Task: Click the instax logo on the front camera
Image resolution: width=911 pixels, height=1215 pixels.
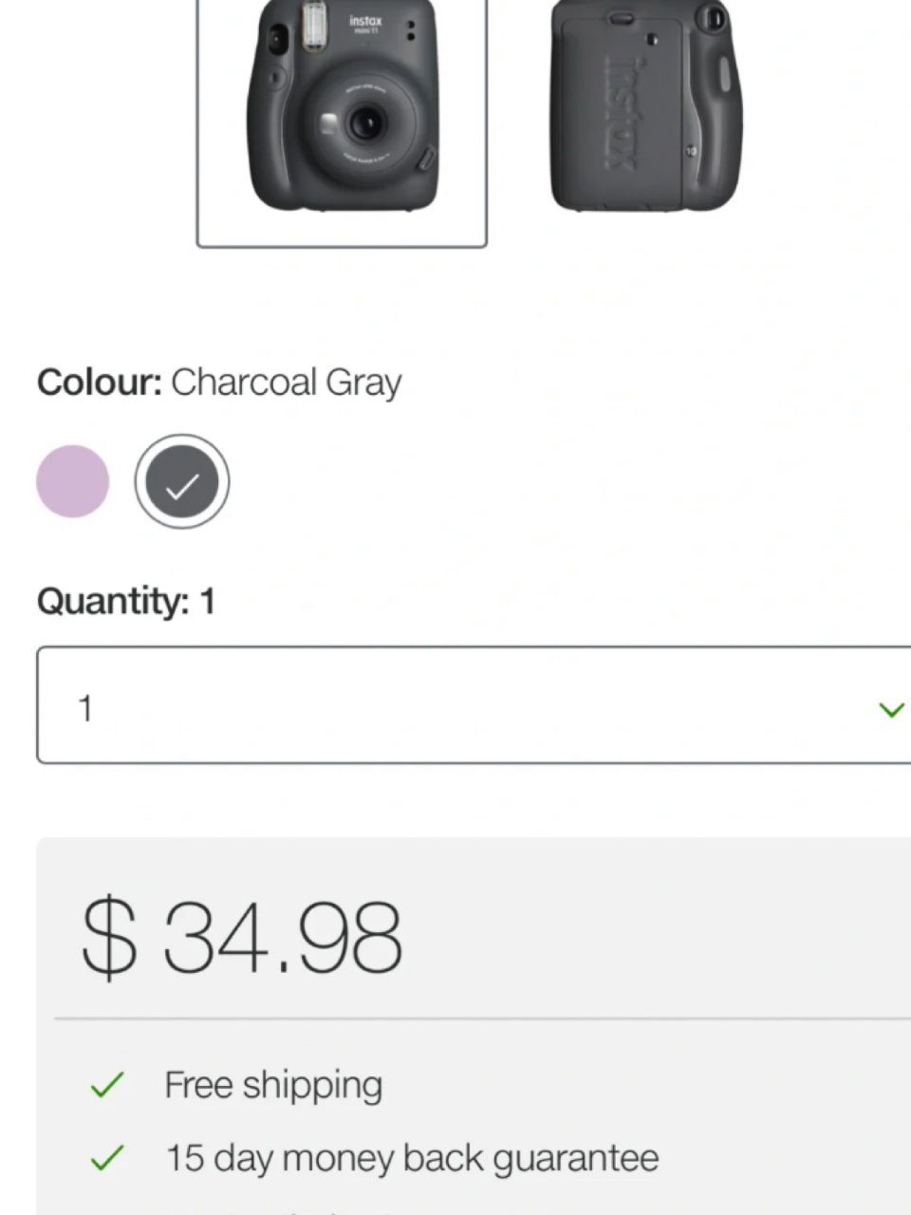Action: click(365, 22)
